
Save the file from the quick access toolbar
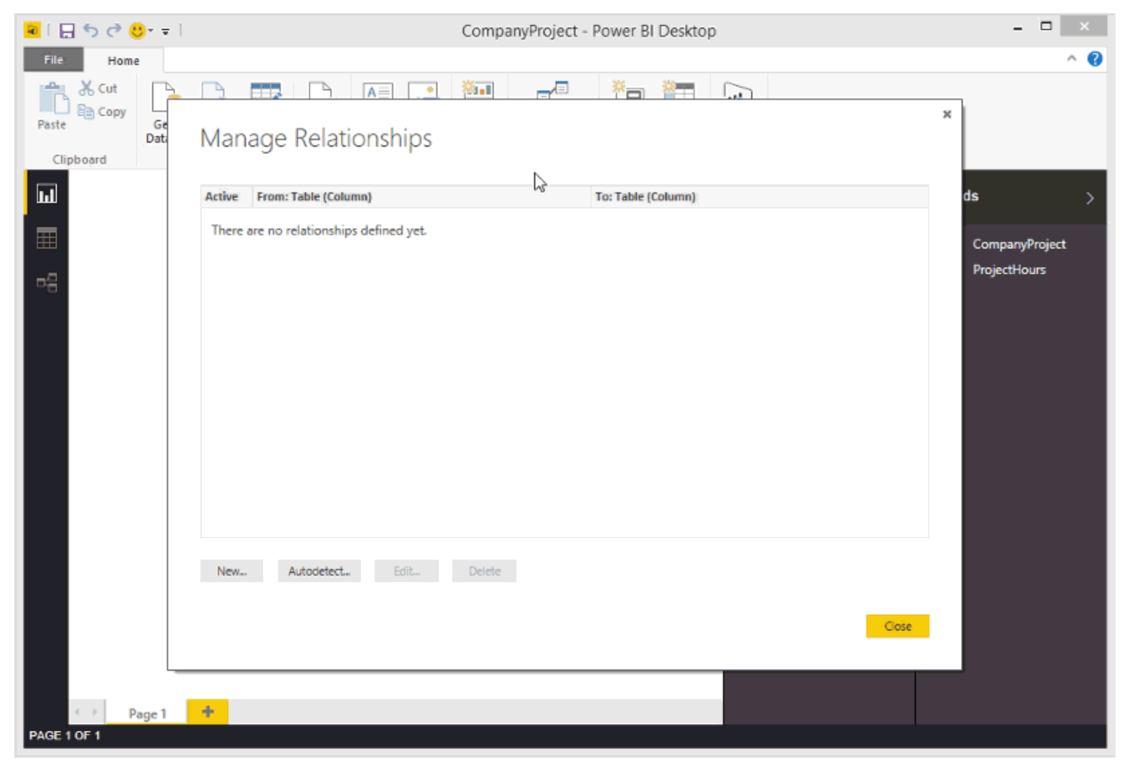click(66, 30)
